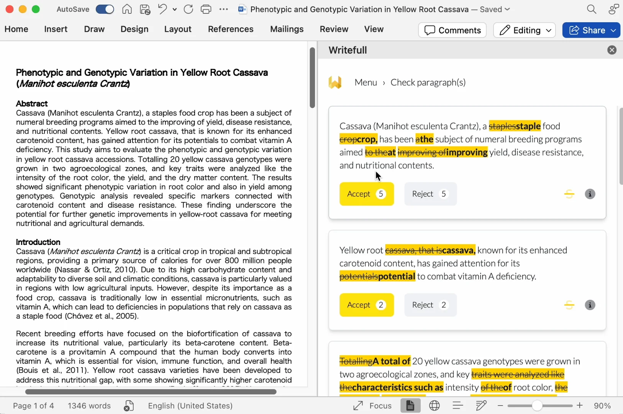
Task: Switch to Web Layout via the globe icon
Action: [x=435, y=406]
